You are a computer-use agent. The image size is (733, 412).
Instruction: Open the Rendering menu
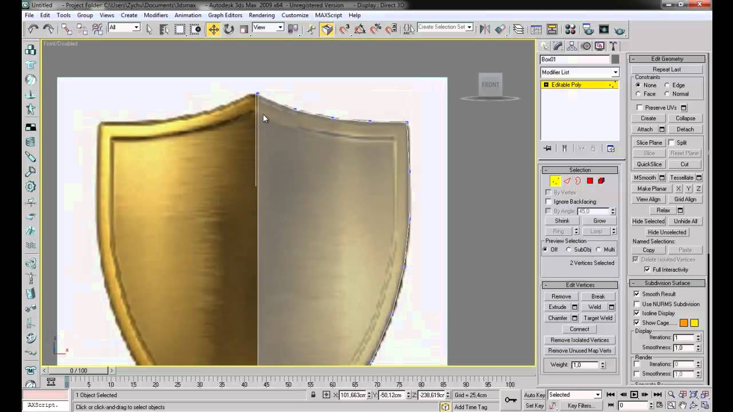[262, 15]
